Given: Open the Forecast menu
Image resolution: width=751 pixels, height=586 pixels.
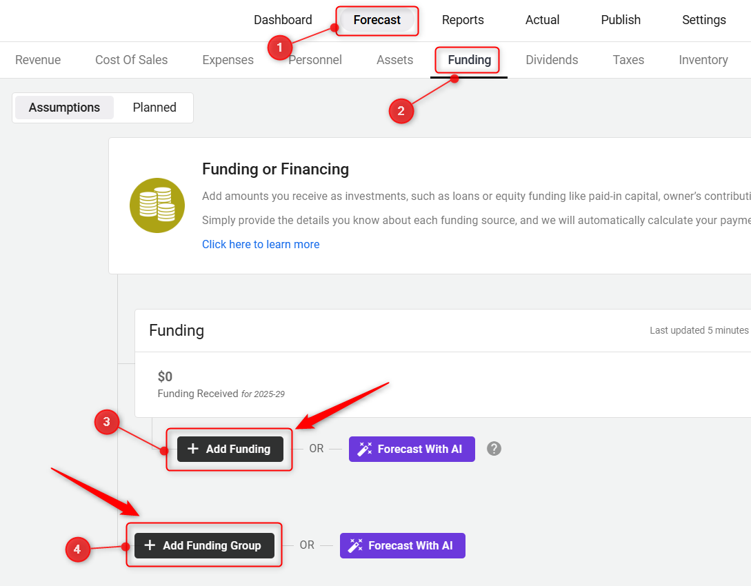Looking at the screenshot, I should (x=377, y=20).
